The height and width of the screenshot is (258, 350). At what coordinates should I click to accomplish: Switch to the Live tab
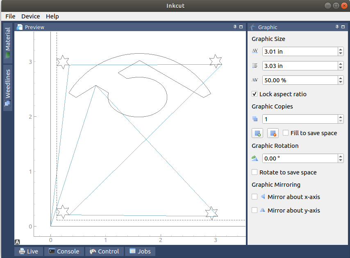tap(29, 251)
